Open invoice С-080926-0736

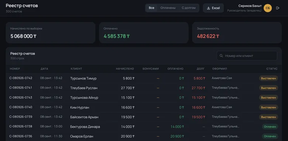21,136
